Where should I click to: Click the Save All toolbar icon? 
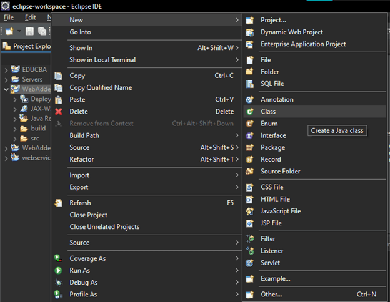pyautogui.click(x=42, y=31)
